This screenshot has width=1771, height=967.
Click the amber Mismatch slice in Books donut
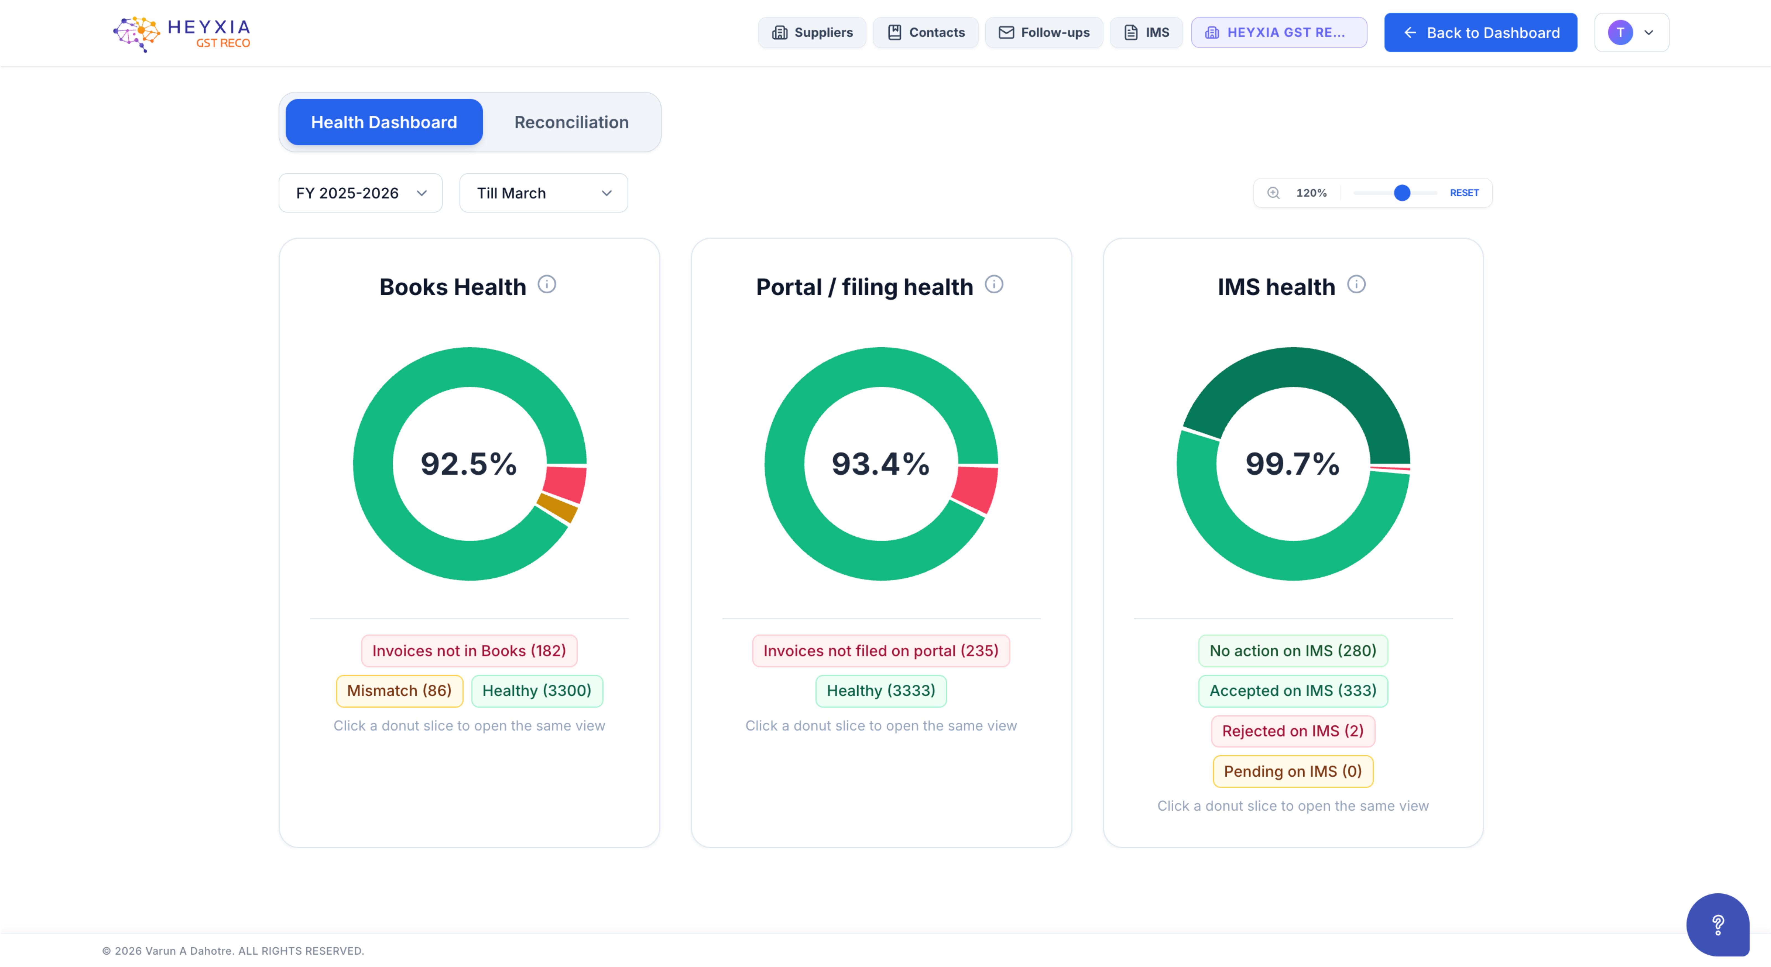click(x=558, y=508)
